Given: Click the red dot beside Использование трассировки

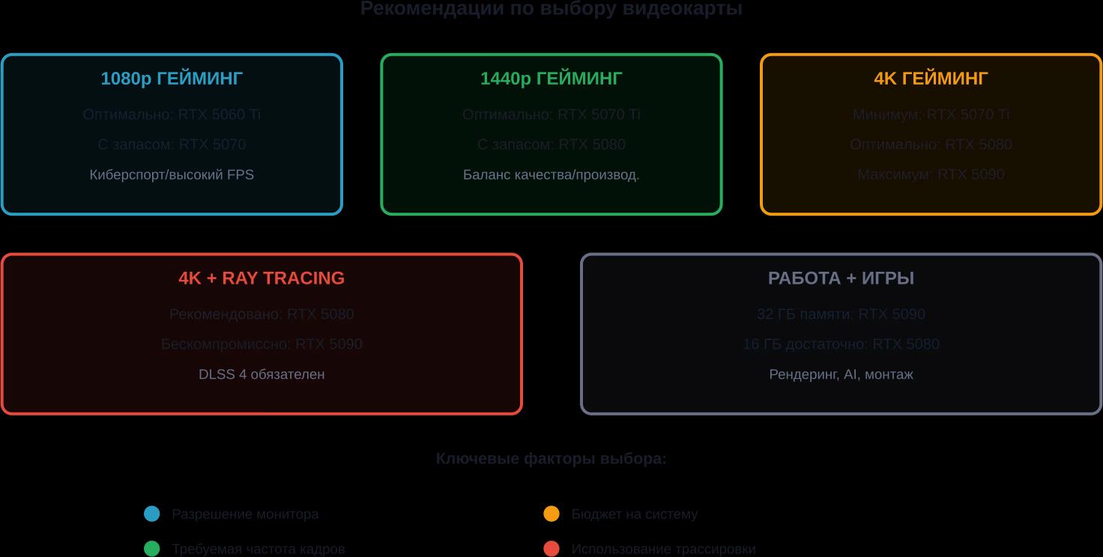Looking at the screenshot, I should click(x=551, y=549).
